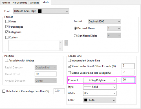Viewport: 141px width, 109px height.
Task: Open the leader line Style dropdown
Action: [x=100, y=87]
